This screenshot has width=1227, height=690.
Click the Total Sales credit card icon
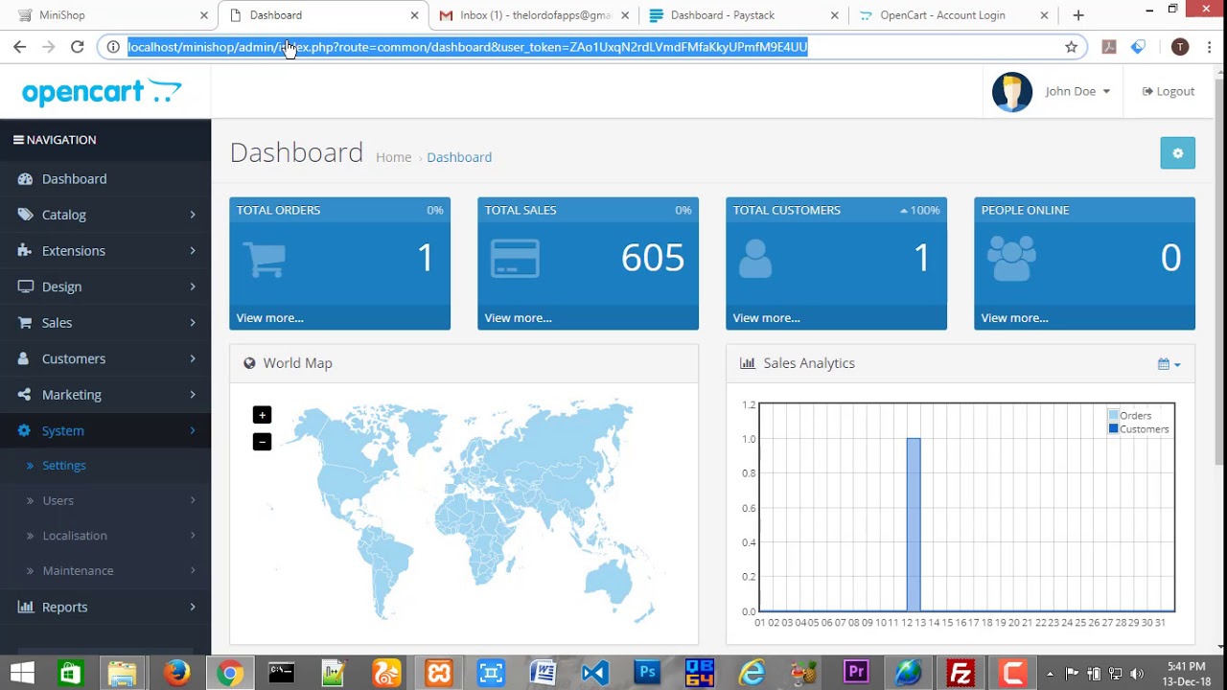pyautogui.click(x=515, y=259)
